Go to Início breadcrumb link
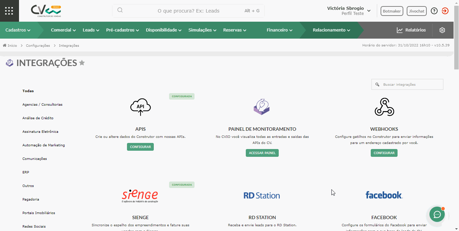The image size is (459, 231). pos(10,45)
